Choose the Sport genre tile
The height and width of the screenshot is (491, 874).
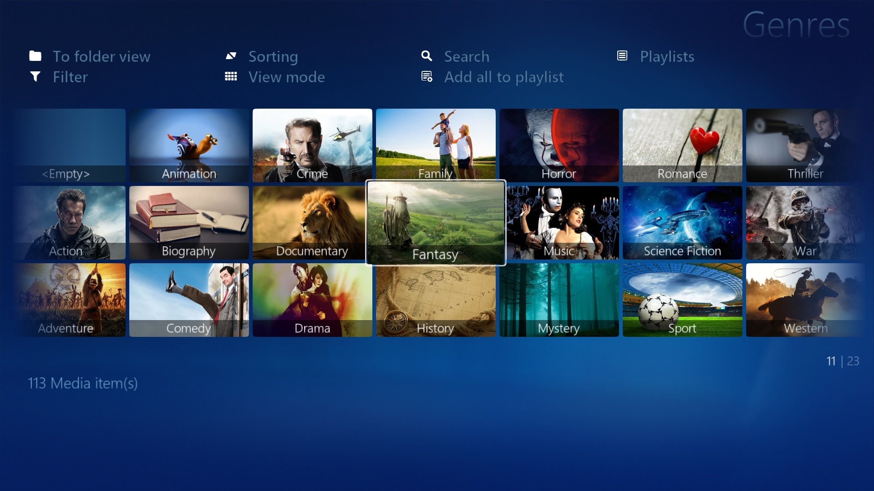tap(682, 300)
